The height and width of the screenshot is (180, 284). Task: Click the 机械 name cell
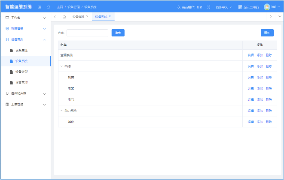click(150, 77)
